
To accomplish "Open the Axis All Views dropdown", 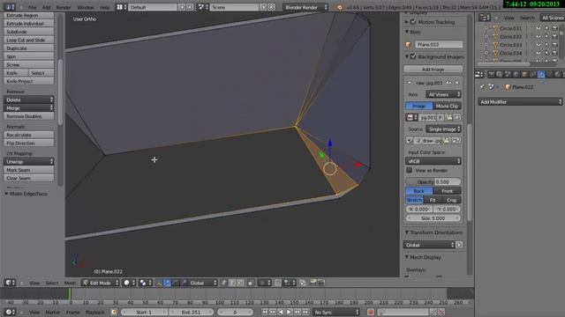I will point(443,94).
